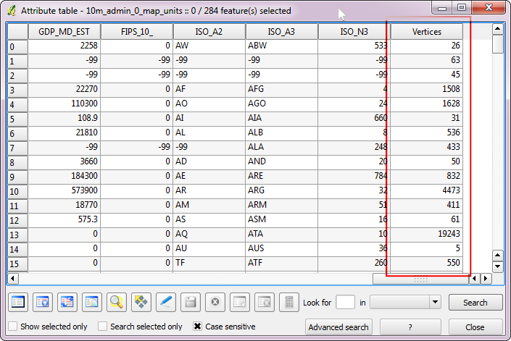
Task: Toggle editing mode with pencil icon
Action: (x=166, y=303)
